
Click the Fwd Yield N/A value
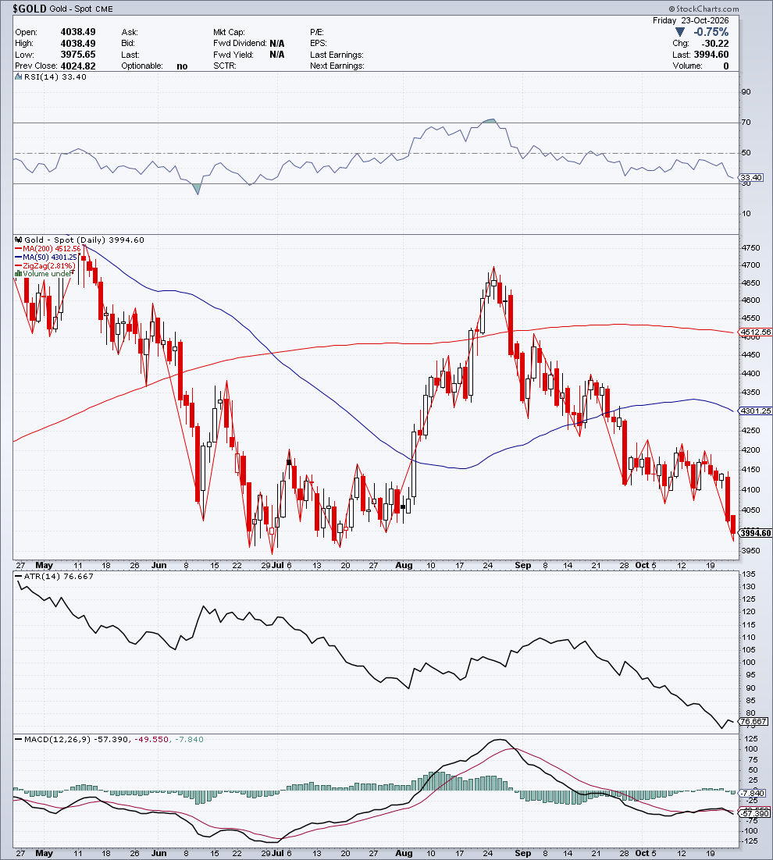point(277,55)
